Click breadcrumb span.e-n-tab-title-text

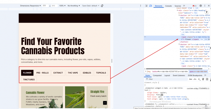coord(198,71)
